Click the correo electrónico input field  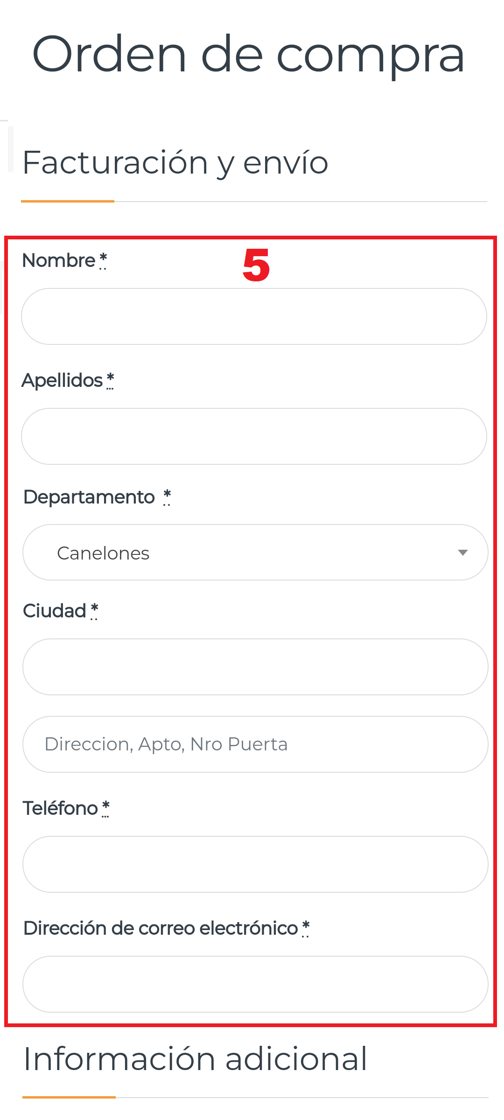coord(255,984)
